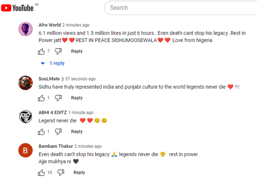Viewport: 257px width, 179px height.
Task: Dislike Bambam Thakur's comment
Action: pyautogui.click(x=61, y=172)
